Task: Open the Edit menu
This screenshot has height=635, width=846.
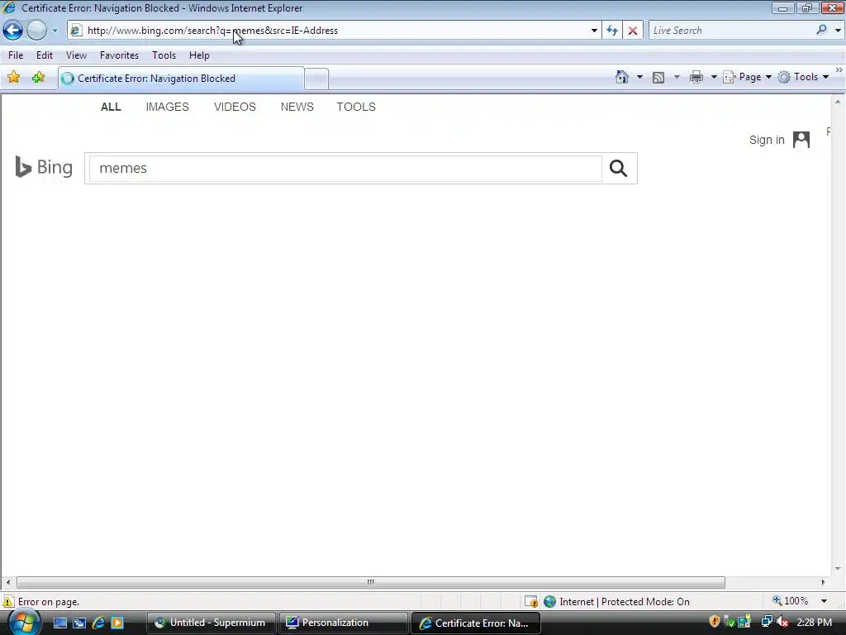Action: (x=45, y=55)
